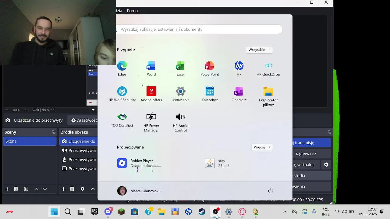Start recording with nagrywanie button
Viewport: 390px width, 219px height.
tap(311, 154)
